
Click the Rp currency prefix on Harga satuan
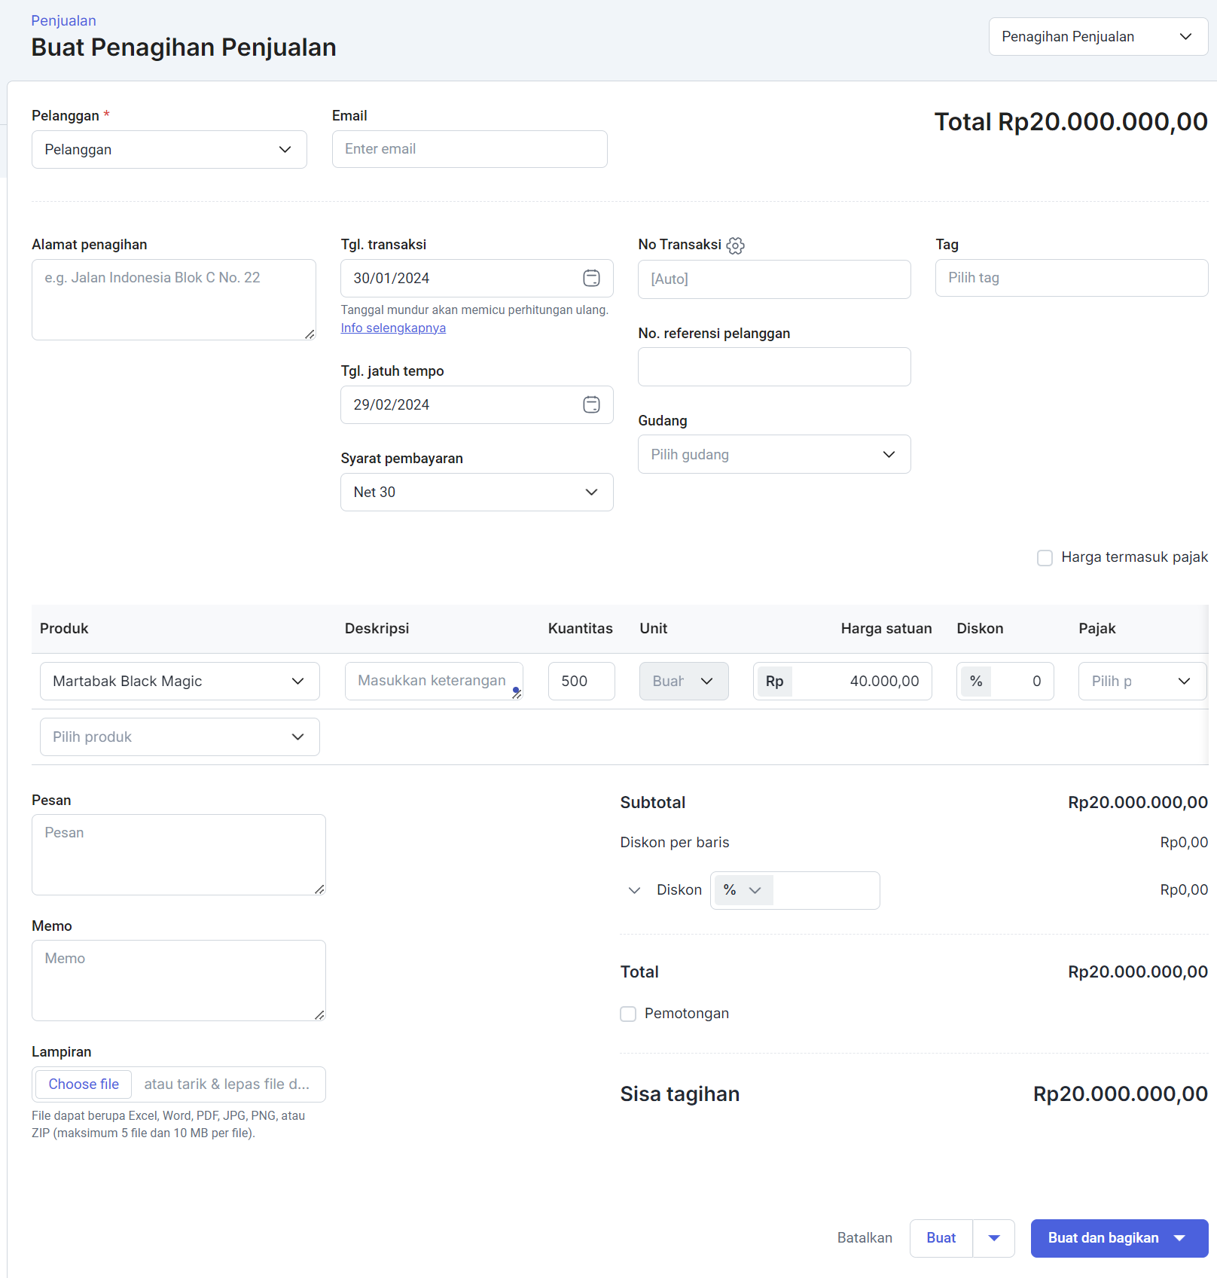click(x=775, y=682)
